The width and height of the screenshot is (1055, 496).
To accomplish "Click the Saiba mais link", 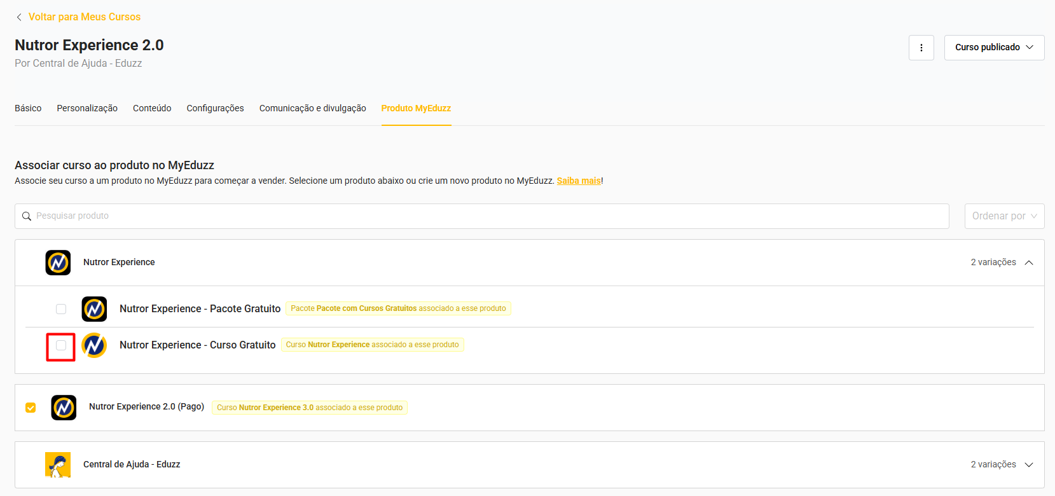I will click(x=578, y=181).
